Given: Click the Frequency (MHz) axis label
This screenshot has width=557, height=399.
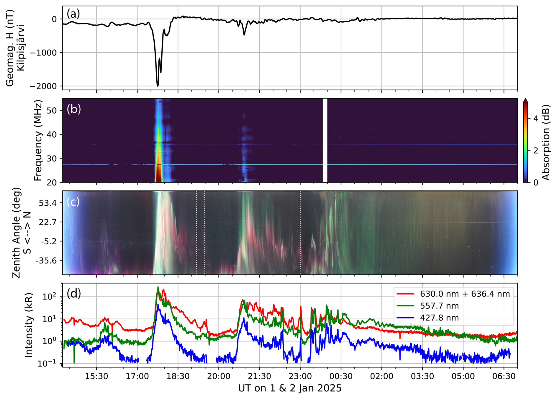Looking at the screenshot, I should (x=38, y=141).
